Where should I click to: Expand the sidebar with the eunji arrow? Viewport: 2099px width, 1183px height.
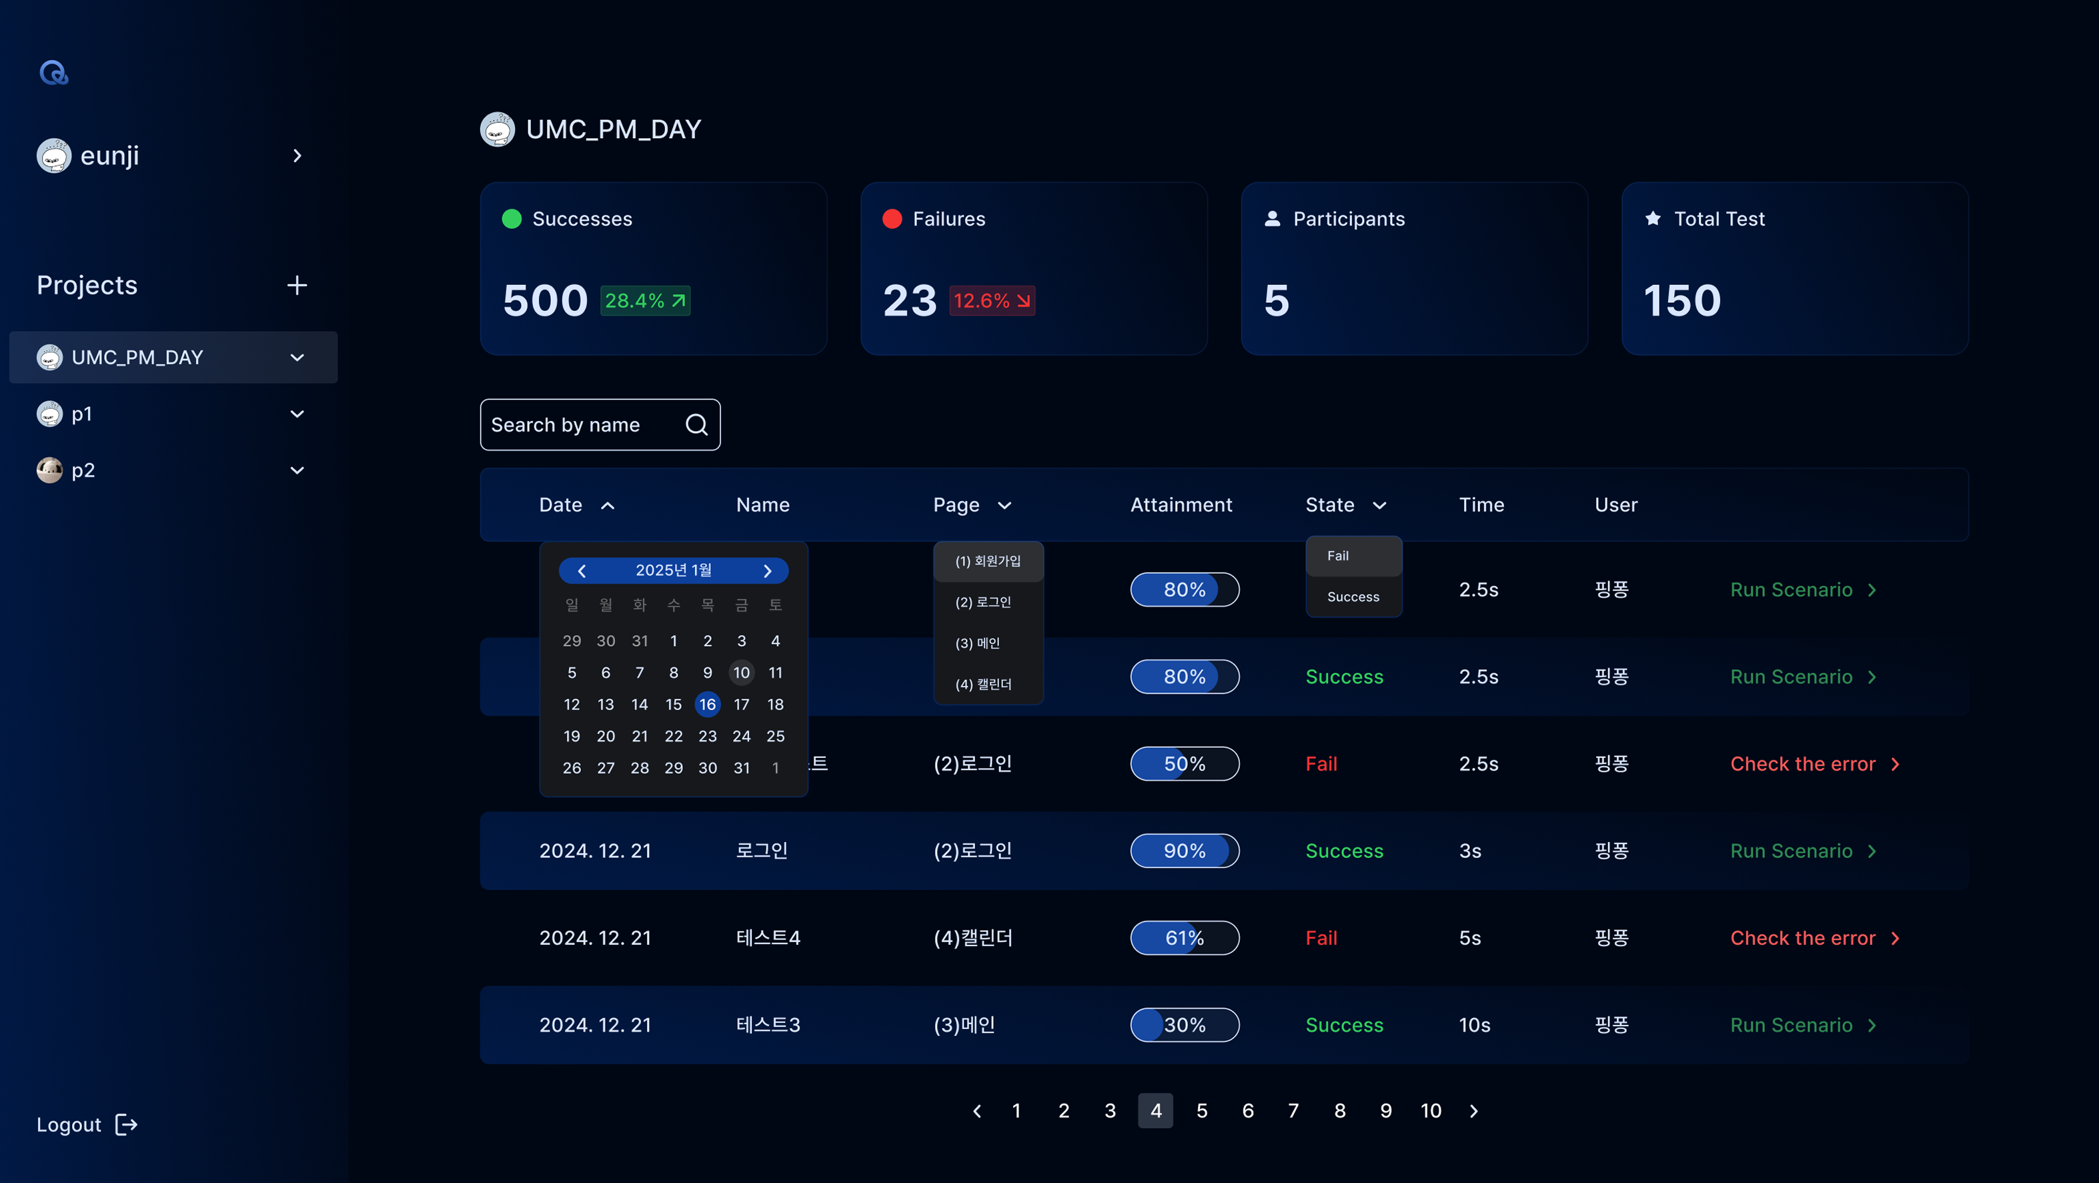click(x=297, y=155)
